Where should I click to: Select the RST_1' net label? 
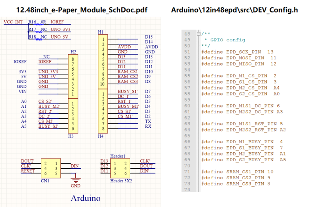(124, 102)
